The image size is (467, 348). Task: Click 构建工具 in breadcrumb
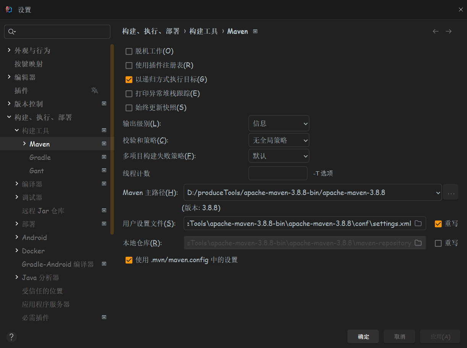(204, 31)
